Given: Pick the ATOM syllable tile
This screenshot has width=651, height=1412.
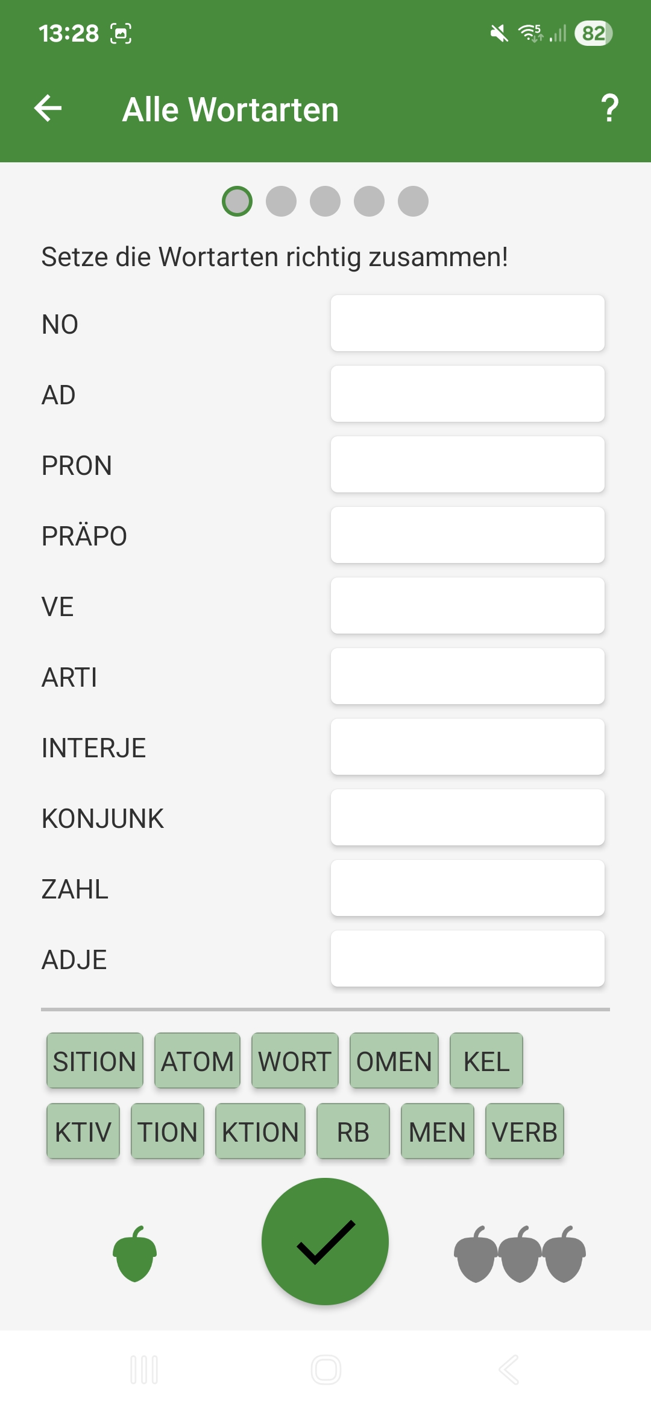Looking at the screenshot, I should (x=197, y=1061).
